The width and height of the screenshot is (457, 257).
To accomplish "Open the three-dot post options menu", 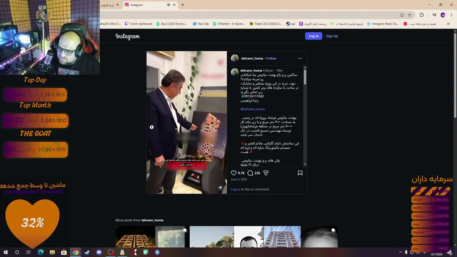I will point(300,58).
